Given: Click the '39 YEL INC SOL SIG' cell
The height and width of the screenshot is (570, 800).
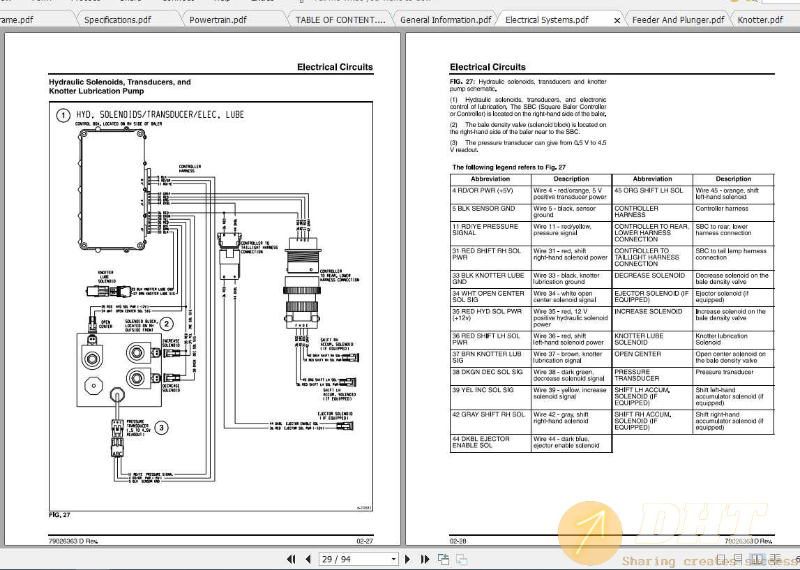Looking at the screenshot, I should [490, 397].
